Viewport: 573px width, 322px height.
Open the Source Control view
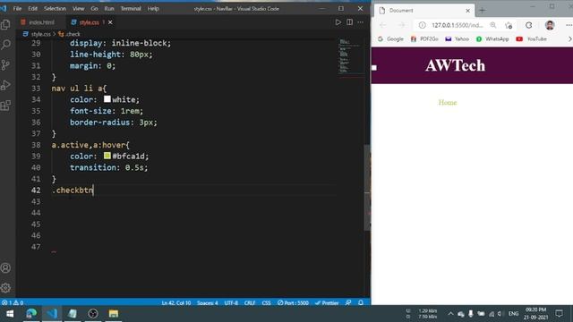[x=6, y=65]
